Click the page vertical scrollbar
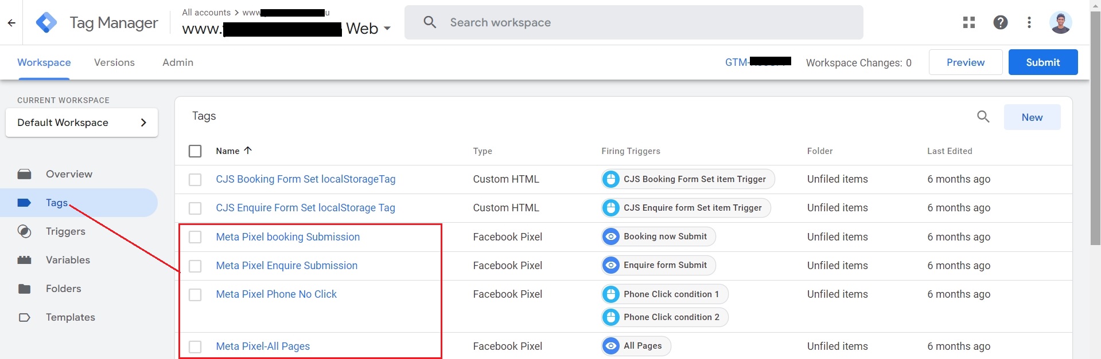The height and width of the screenshot is (359, 1101). point(1095,129)
